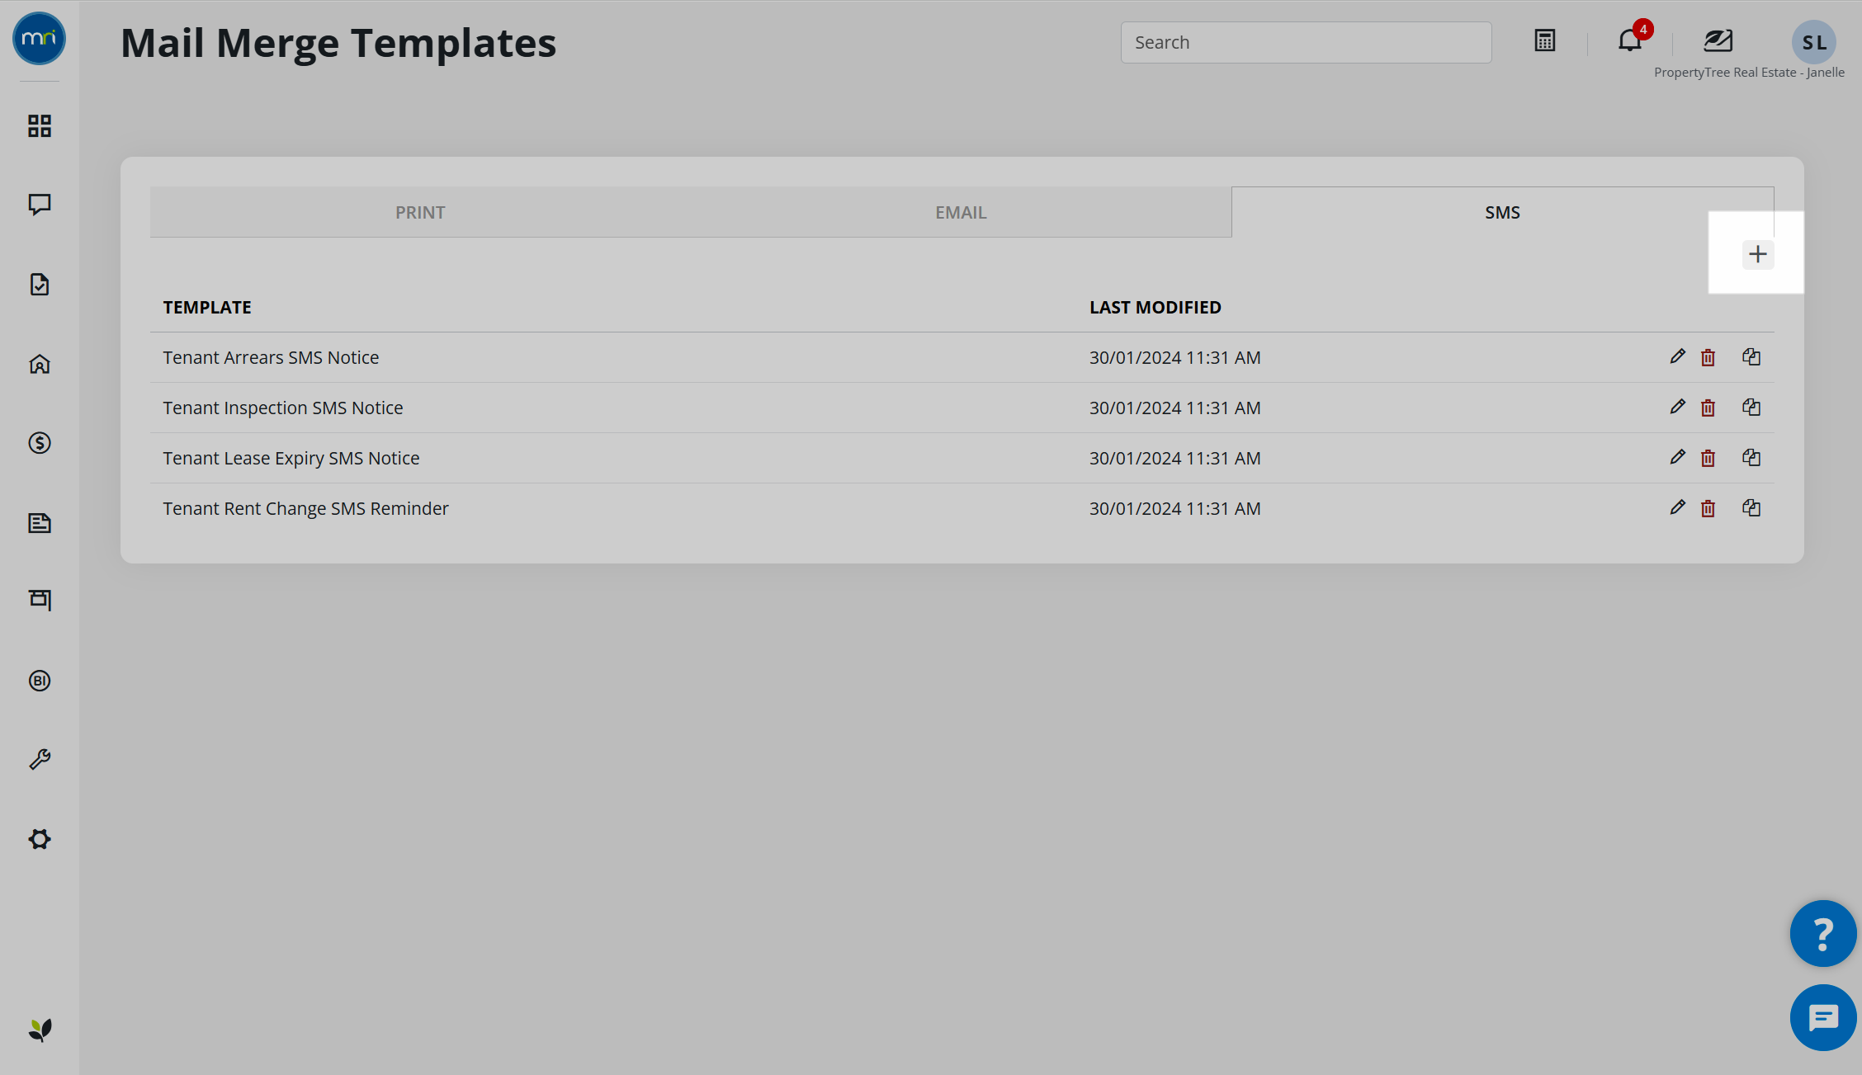Focus the Search input field
1862x1075 pixels.
tap(1306, 42)
